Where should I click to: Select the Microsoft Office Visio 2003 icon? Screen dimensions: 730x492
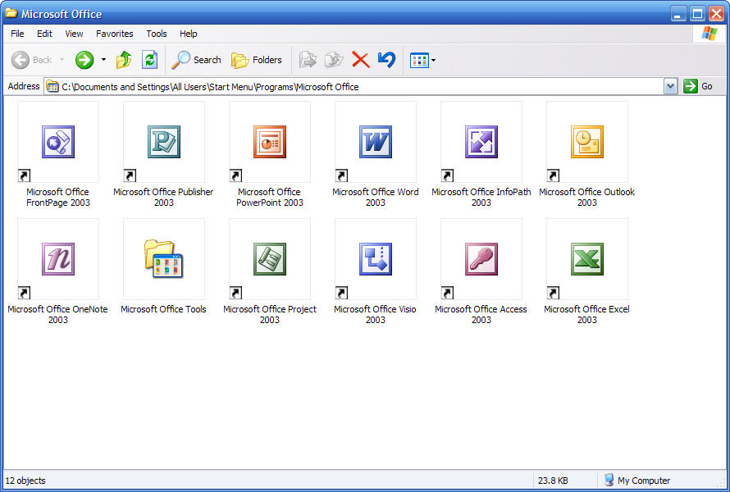[x=376, y=259]
